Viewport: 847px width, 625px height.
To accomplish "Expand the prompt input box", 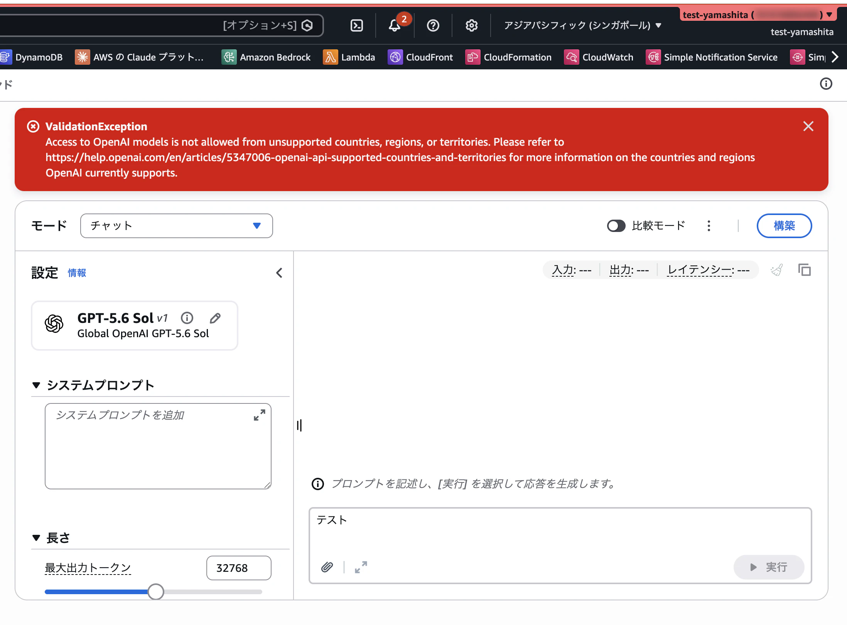I will tap(361, 567).
